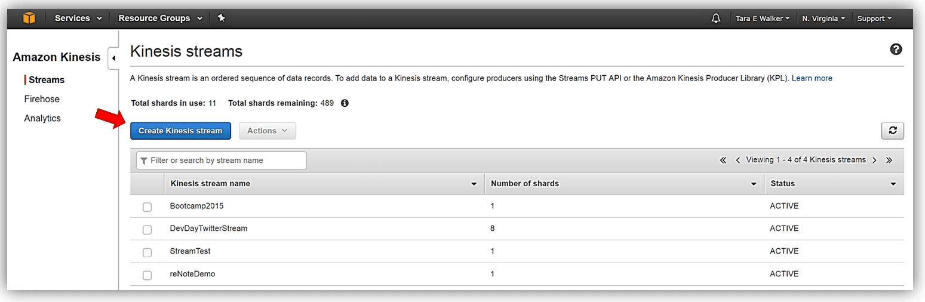Open the Services dropdown menu
This screenshot has height=302, width=925.
click(x=78, y=19)
